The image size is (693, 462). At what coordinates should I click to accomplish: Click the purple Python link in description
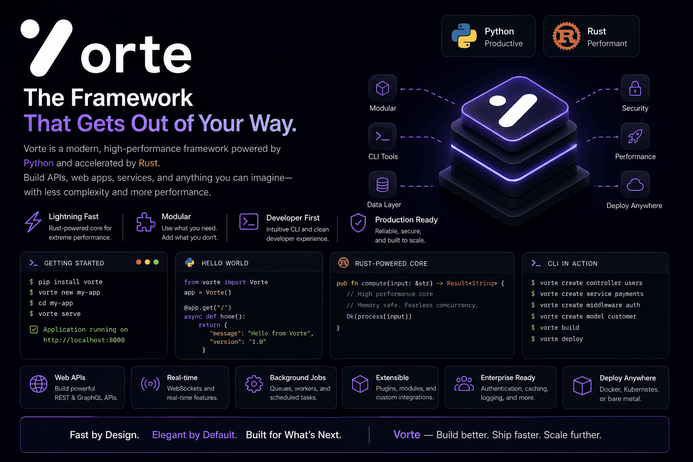click(x=39, y=163)
